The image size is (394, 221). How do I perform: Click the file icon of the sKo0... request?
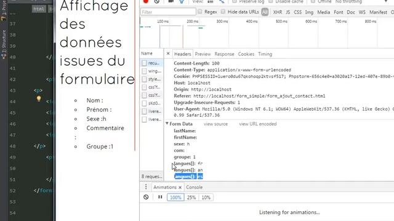[144, 103]
